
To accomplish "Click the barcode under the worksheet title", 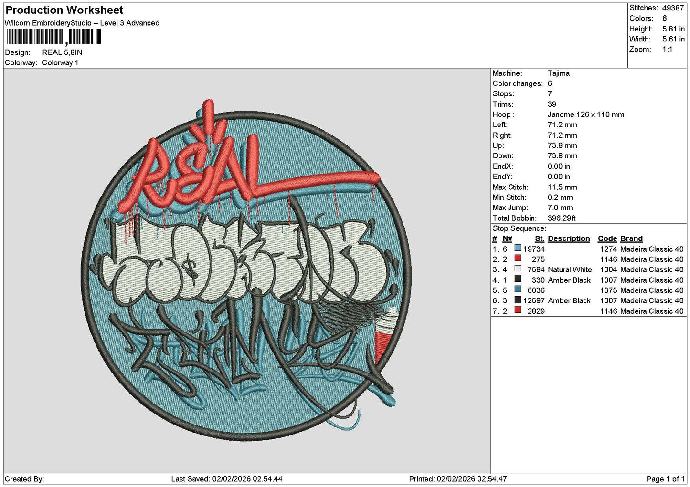I will [x=53, y=37].
